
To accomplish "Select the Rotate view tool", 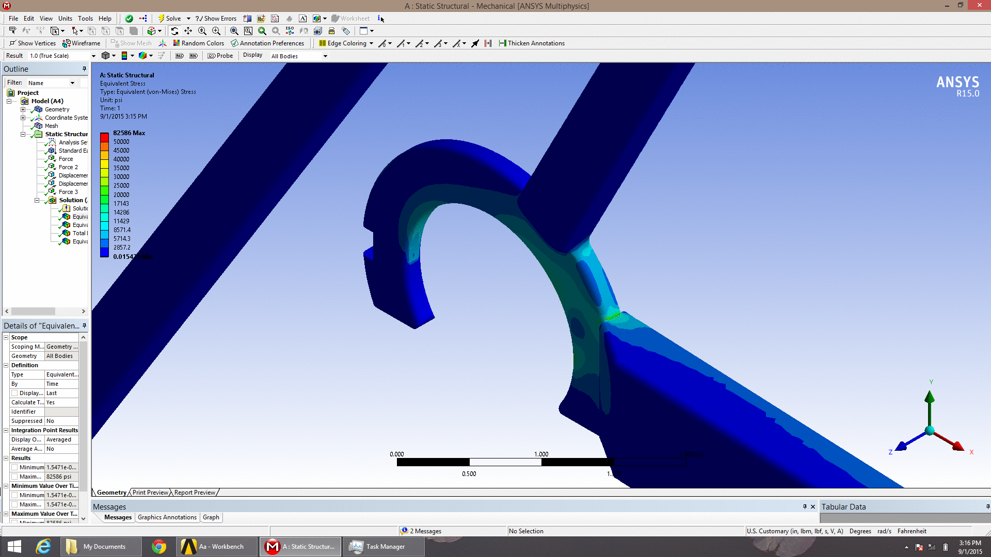I will 174,31.
